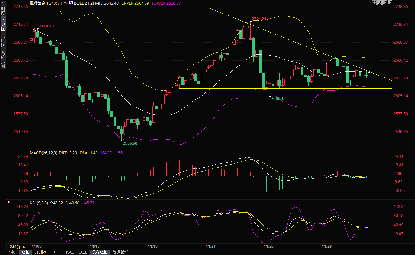Apply the MACD template in bottom bar

click(x=70, y=252)
